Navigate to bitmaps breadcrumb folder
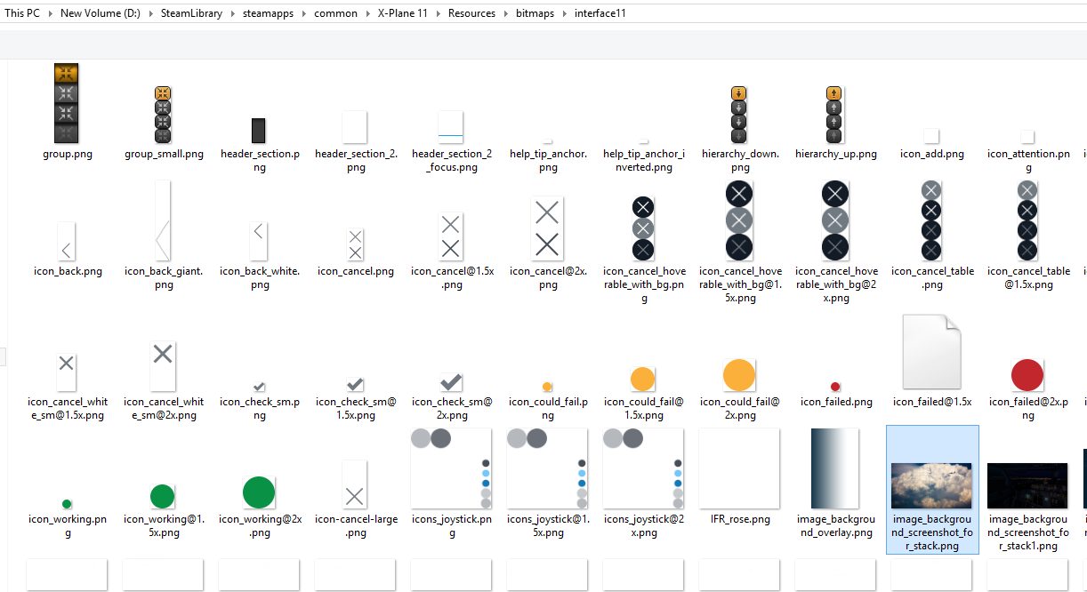This screenshot has width=1087, height=592. [x=535, y=13]
